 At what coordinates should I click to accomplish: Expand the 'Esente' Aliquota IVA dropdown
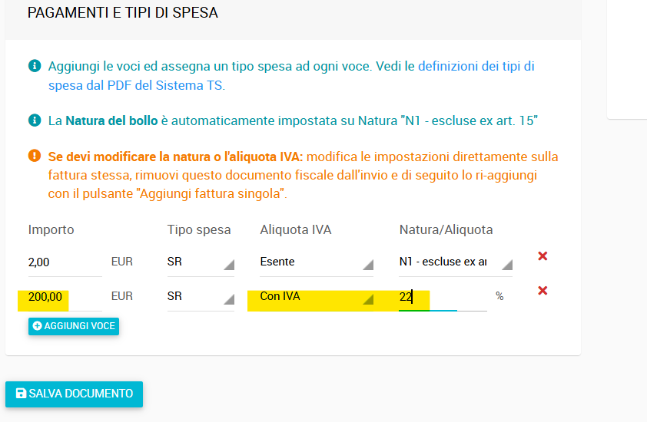(x=317, y=262)
